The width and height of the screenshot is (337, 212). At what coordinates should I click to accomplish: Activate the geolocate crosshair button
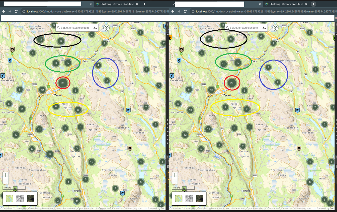click(x=107, y=28)
